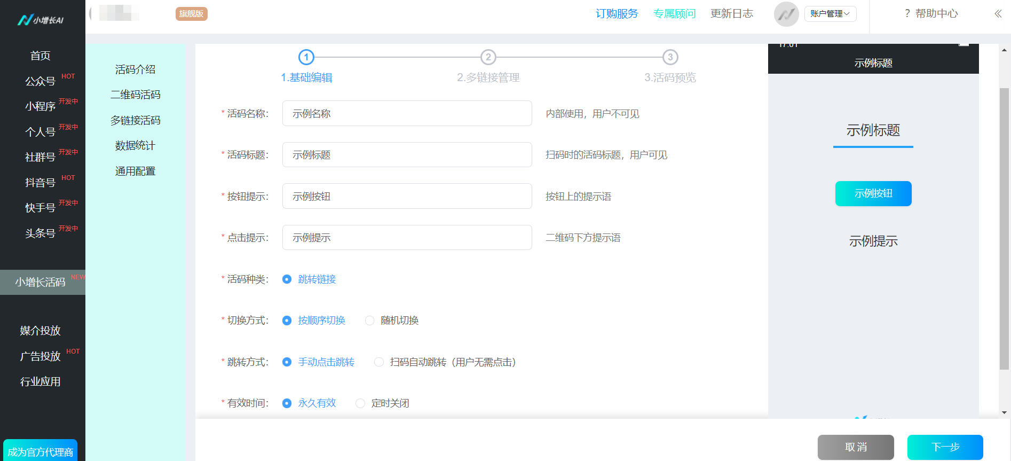This screenshot has height=461, width=1011.
Task: Click the user avatar icon
Action: [786, 14]
